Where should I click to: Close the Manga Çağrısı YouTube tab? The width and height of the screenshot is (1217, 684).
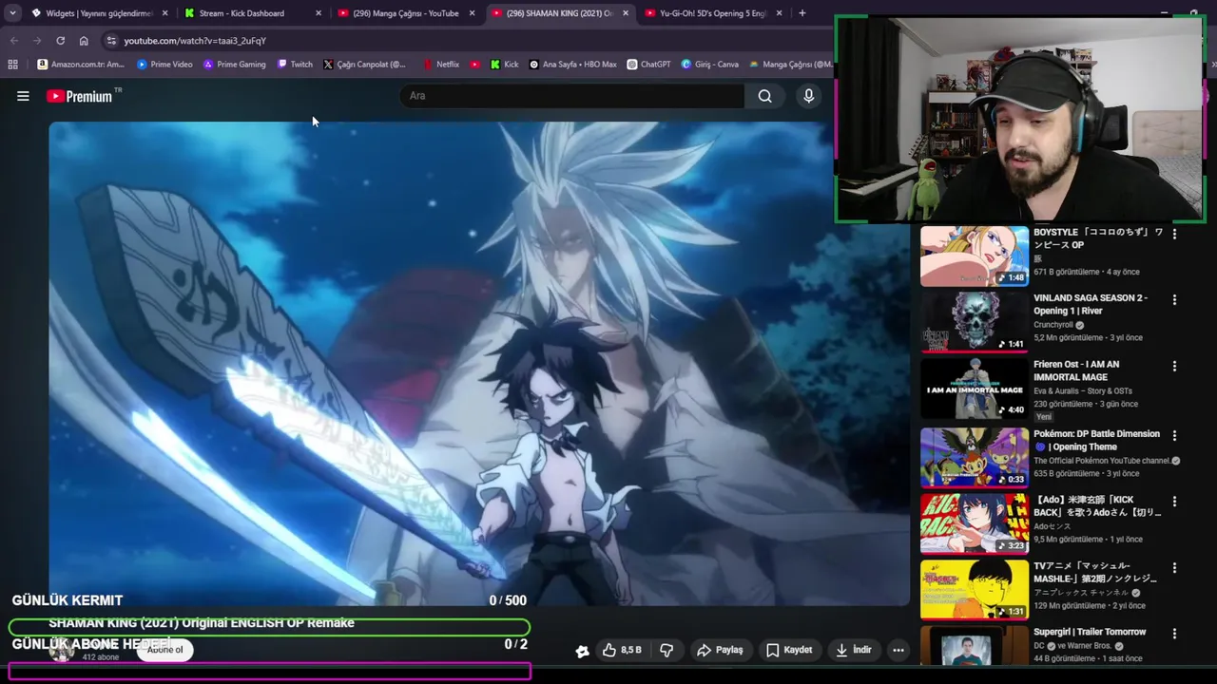pyautogui.click(x=472, y=13)
